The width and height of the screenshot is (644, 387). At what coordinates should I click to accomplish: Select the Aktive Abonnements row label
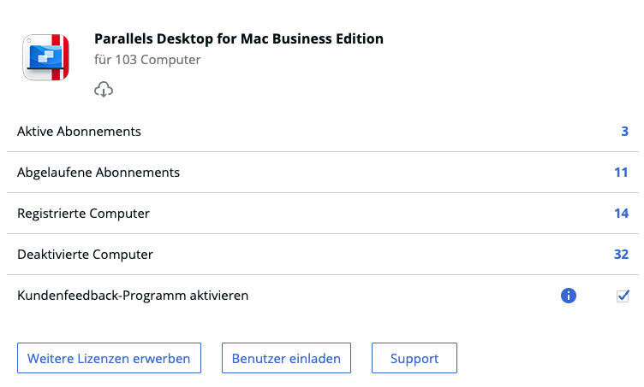(79, 131)
